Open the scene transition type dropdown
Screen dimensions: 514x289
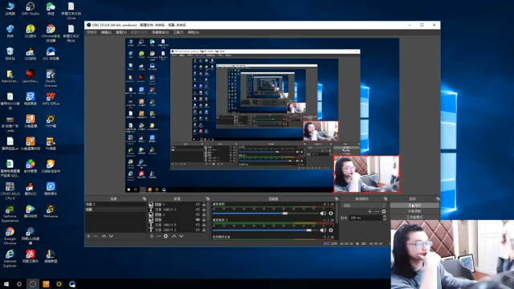[x=364, y=206]
